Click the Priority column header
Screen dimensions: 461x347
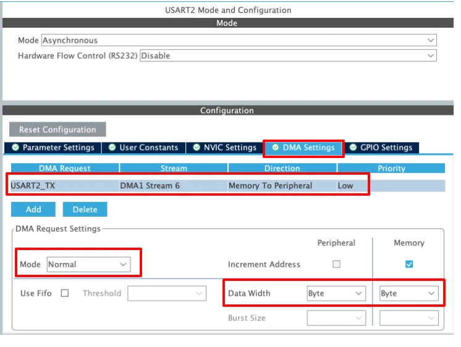click(x=391, y=168)
